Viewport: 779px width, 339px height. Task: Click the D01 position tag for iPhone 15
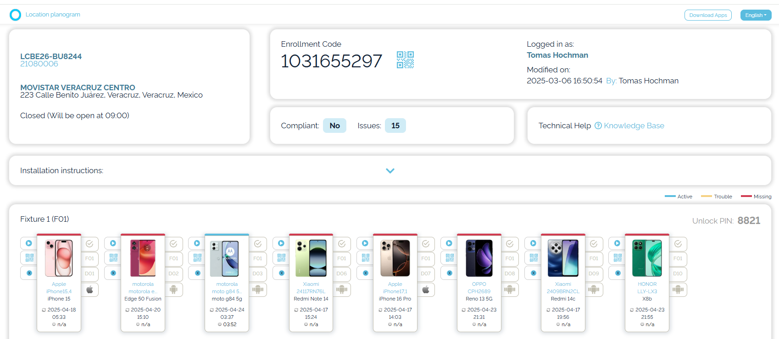pos(90,273)
